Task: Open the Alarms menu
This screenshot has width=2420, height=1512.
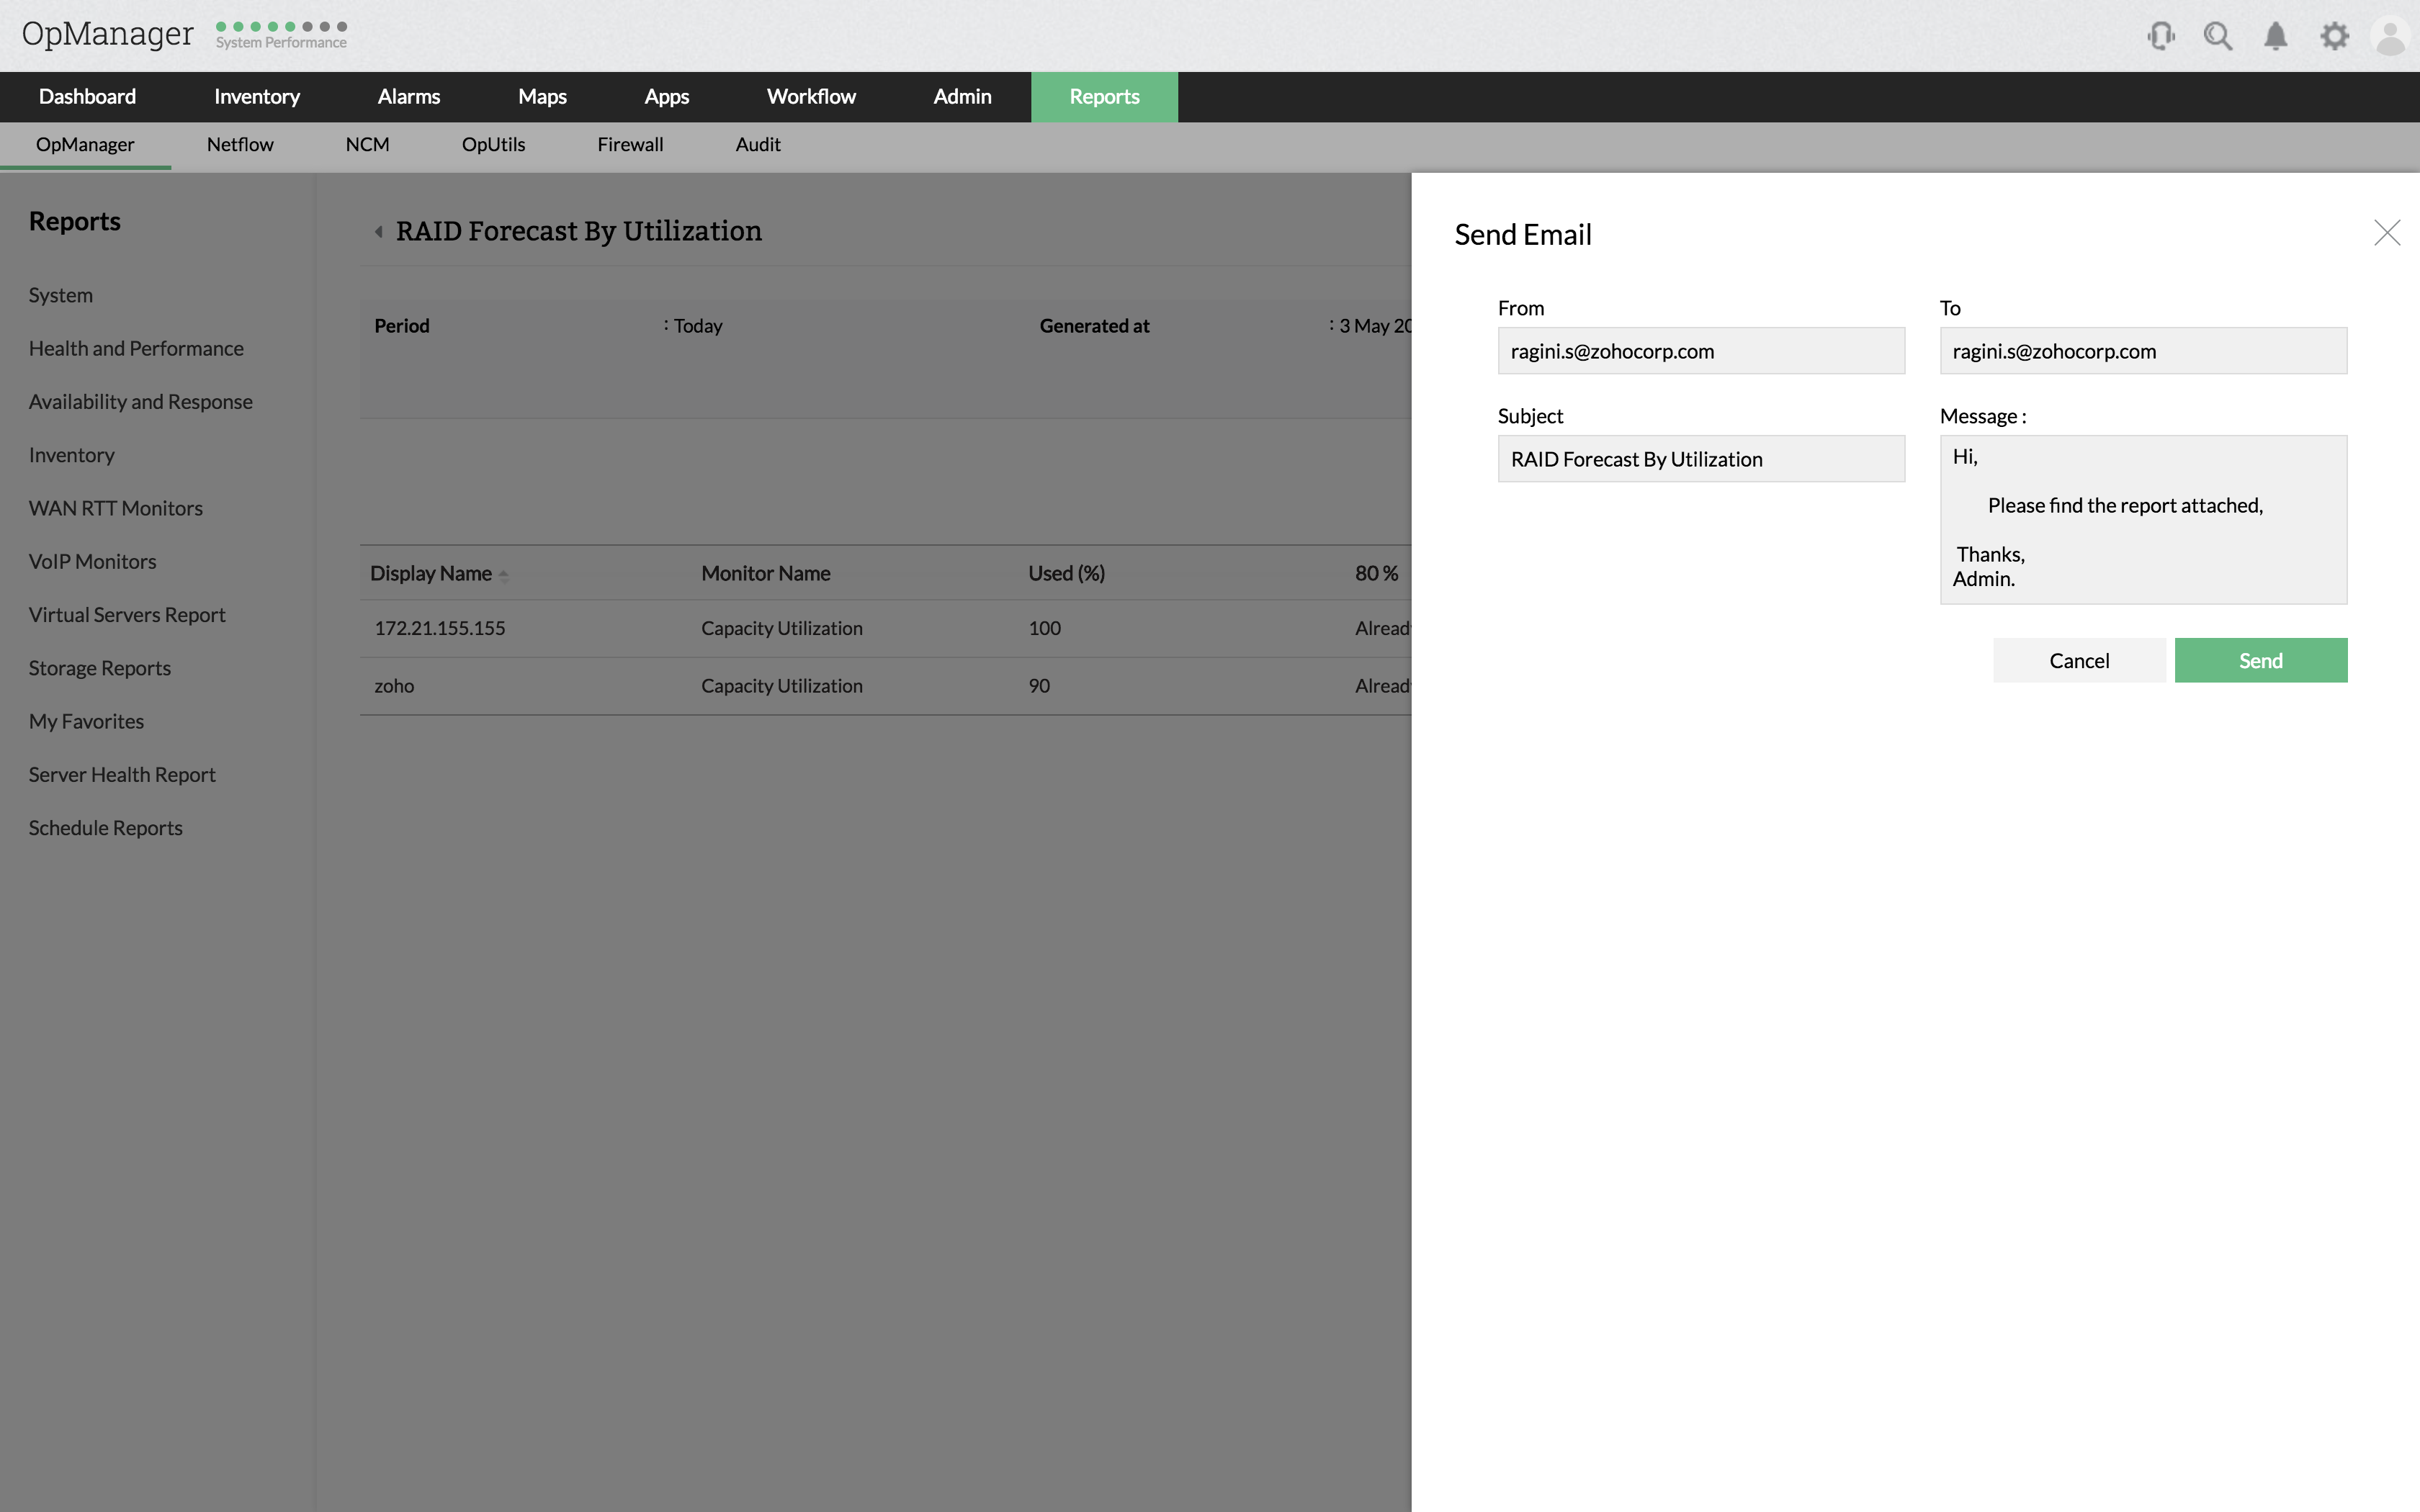Action: pos(408,97)
